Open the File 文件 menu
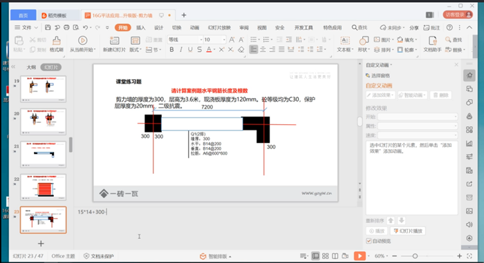This screenshot has width=484, height=263. (x=26, y=28)
